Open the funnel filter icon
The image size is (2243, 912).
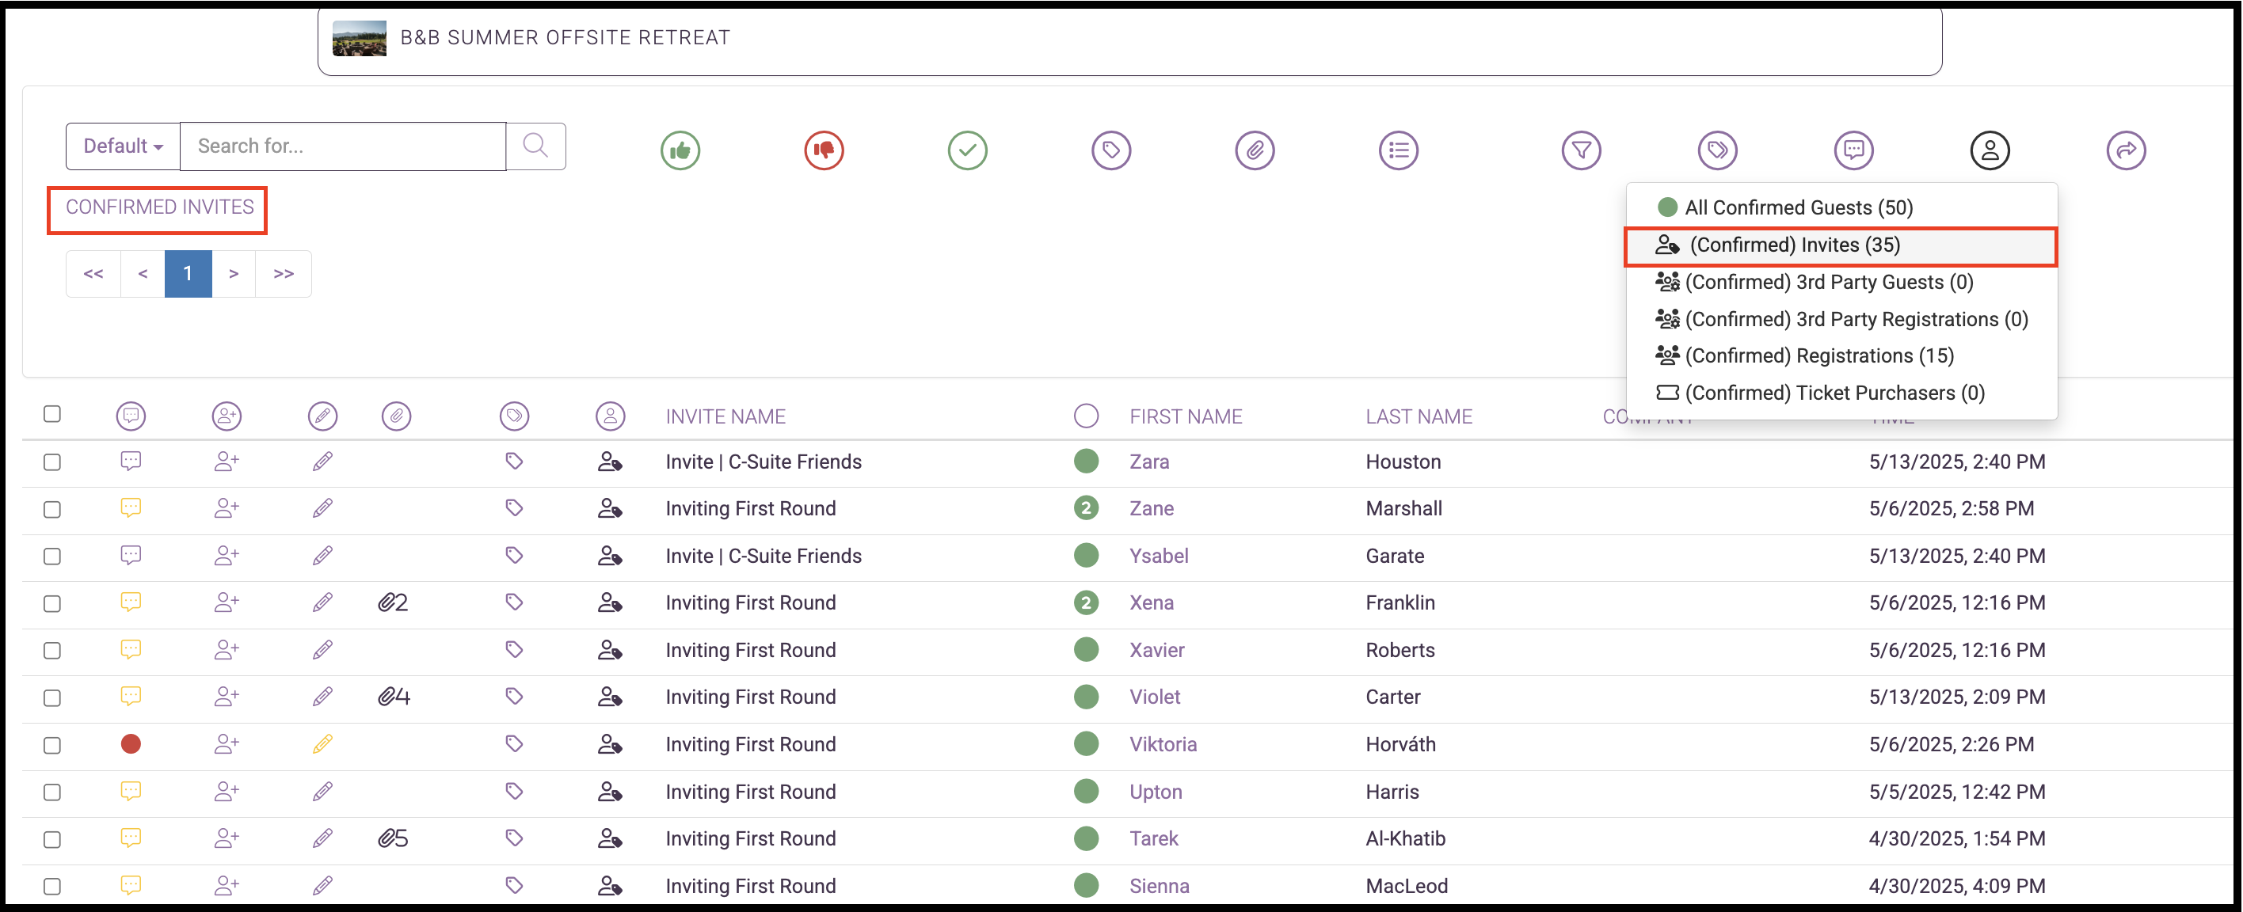click(x=1581, y=150)
